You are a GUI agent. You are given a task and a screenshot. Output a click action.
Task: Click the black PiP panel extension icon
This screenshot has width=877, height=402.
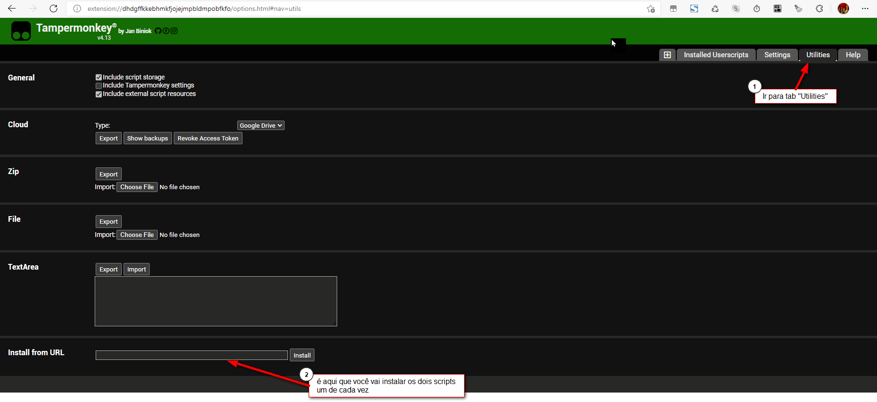click(778, 9)
